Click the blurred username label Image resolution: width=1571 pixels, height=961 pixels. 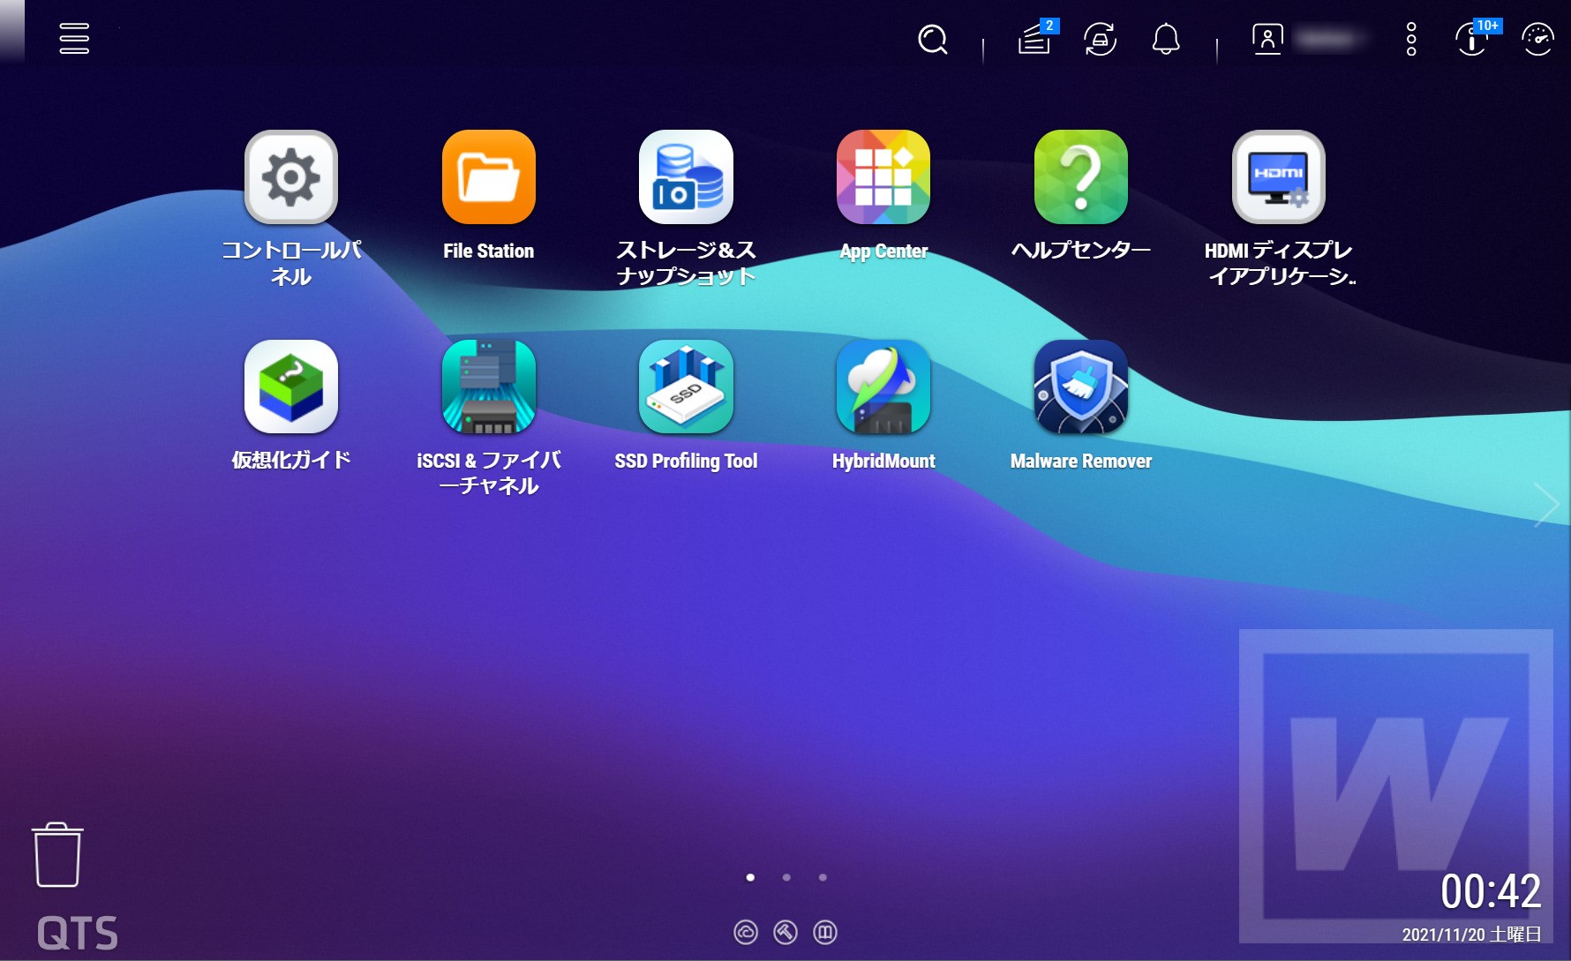[x=1329, y=39]
